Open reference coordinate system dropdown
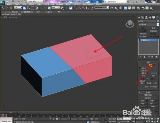Image resolution: width=160 pixels, height=123 pixels. tap(56, 8)
